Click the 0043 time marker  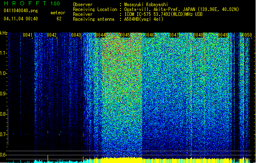pos(76,35)
